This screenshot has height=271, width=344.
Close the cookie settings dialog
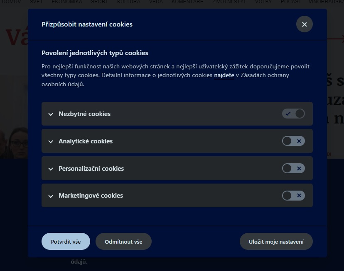pos(304,24)
